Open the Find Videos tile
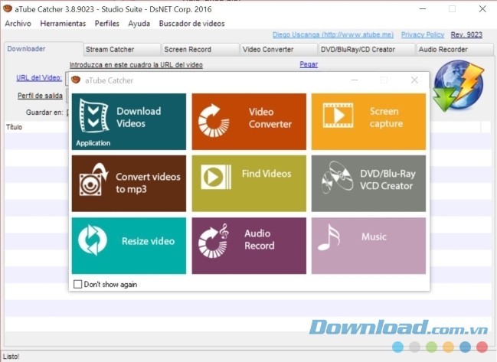The width and height of the screenshot is (497, 362). [x=249, y=183]
